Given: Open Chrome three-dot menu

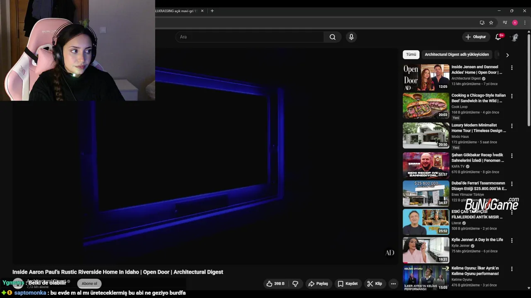Looking at the screenshot, I should pos(525,23).
